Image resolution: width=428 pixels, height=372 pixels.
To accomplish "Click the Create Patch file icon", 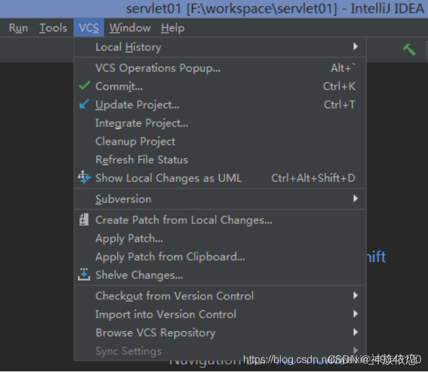I will pos(84,220).
